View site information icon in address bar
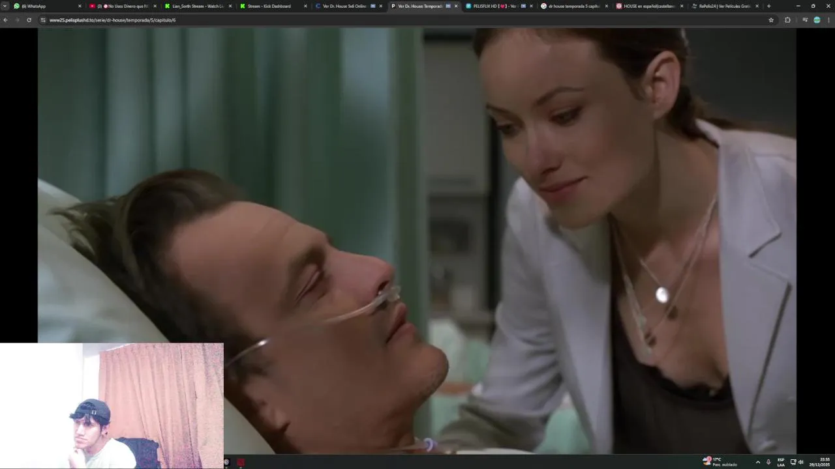835x469 pixels. click(x=43, y=20)
